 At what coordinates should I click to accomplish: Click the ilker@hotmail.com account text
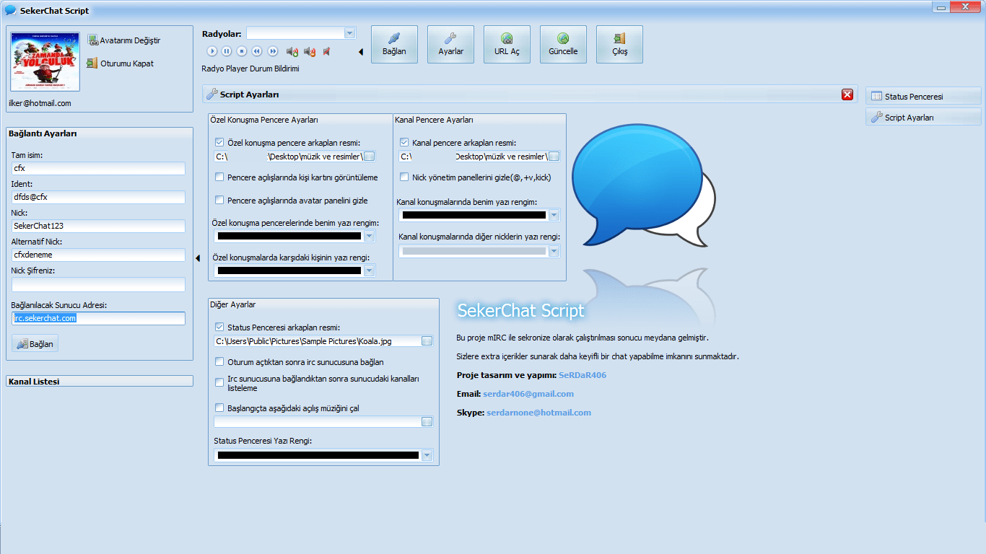pos(40,103)
